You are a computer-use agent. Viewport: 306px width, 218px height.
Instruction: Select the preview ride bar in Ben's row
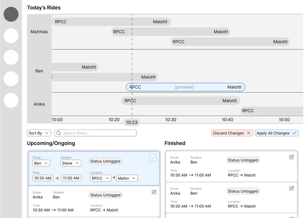(x=186, y=87)
